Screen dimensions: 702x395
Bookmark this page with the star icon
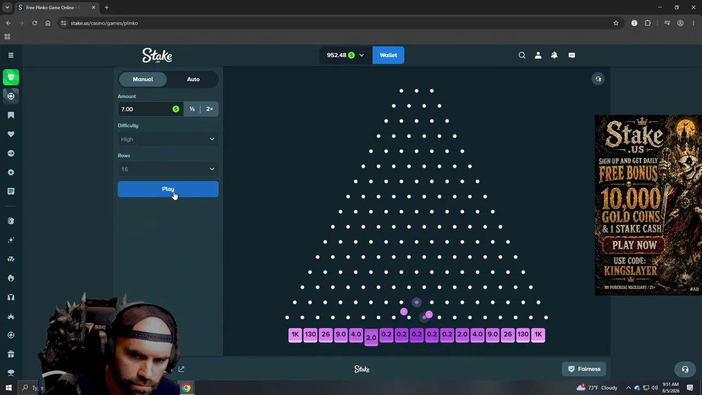pyautogui.click(x=616, y=23)
